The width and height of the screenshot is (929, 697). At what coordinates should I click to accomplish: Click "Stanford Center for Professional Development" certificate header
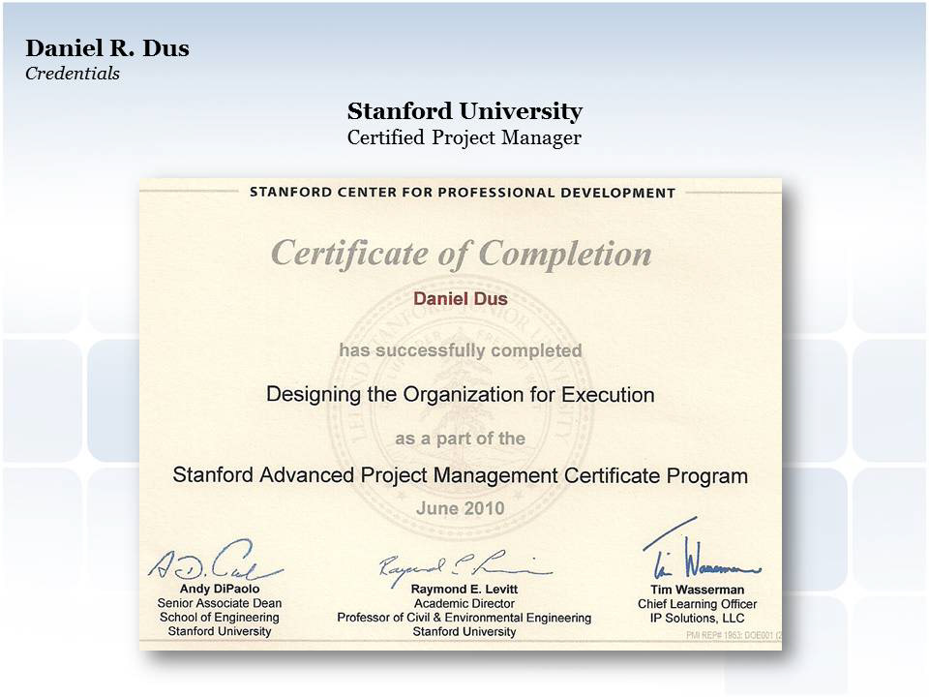pos(463,193)
